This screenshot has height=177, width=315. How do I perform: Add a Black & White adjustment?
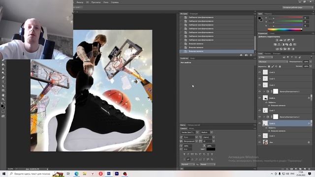pyautogui.click(x=283, y=45)
